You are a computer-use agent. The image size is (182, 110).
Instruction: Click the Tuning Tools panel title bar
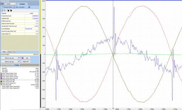click(20, 1)
